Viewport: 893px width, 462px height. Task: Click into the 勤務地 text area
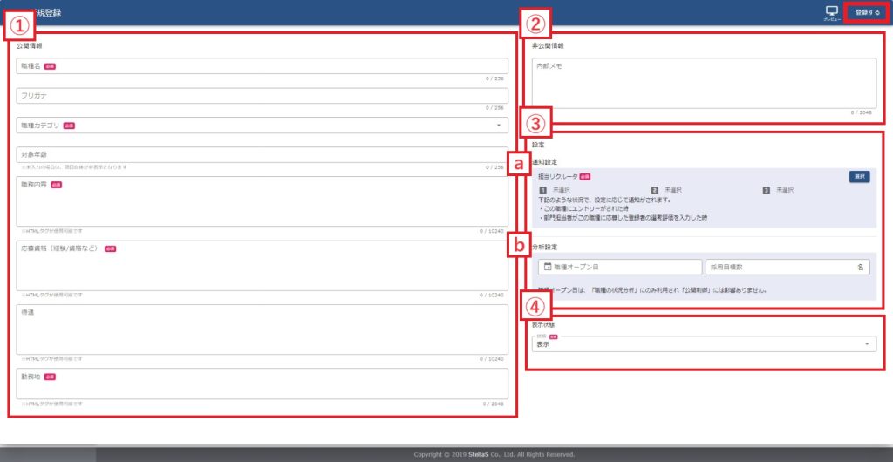pos(262,385)
